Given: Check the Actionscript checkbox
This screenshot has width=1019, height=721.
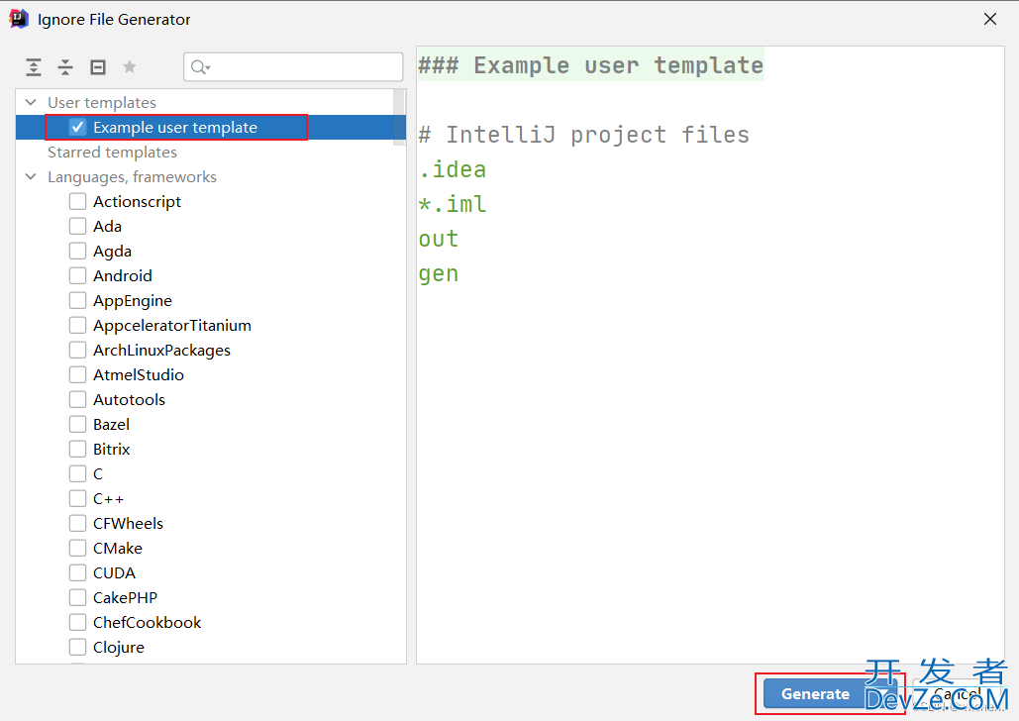Looking at the screenshot, I should coord(77,201).
